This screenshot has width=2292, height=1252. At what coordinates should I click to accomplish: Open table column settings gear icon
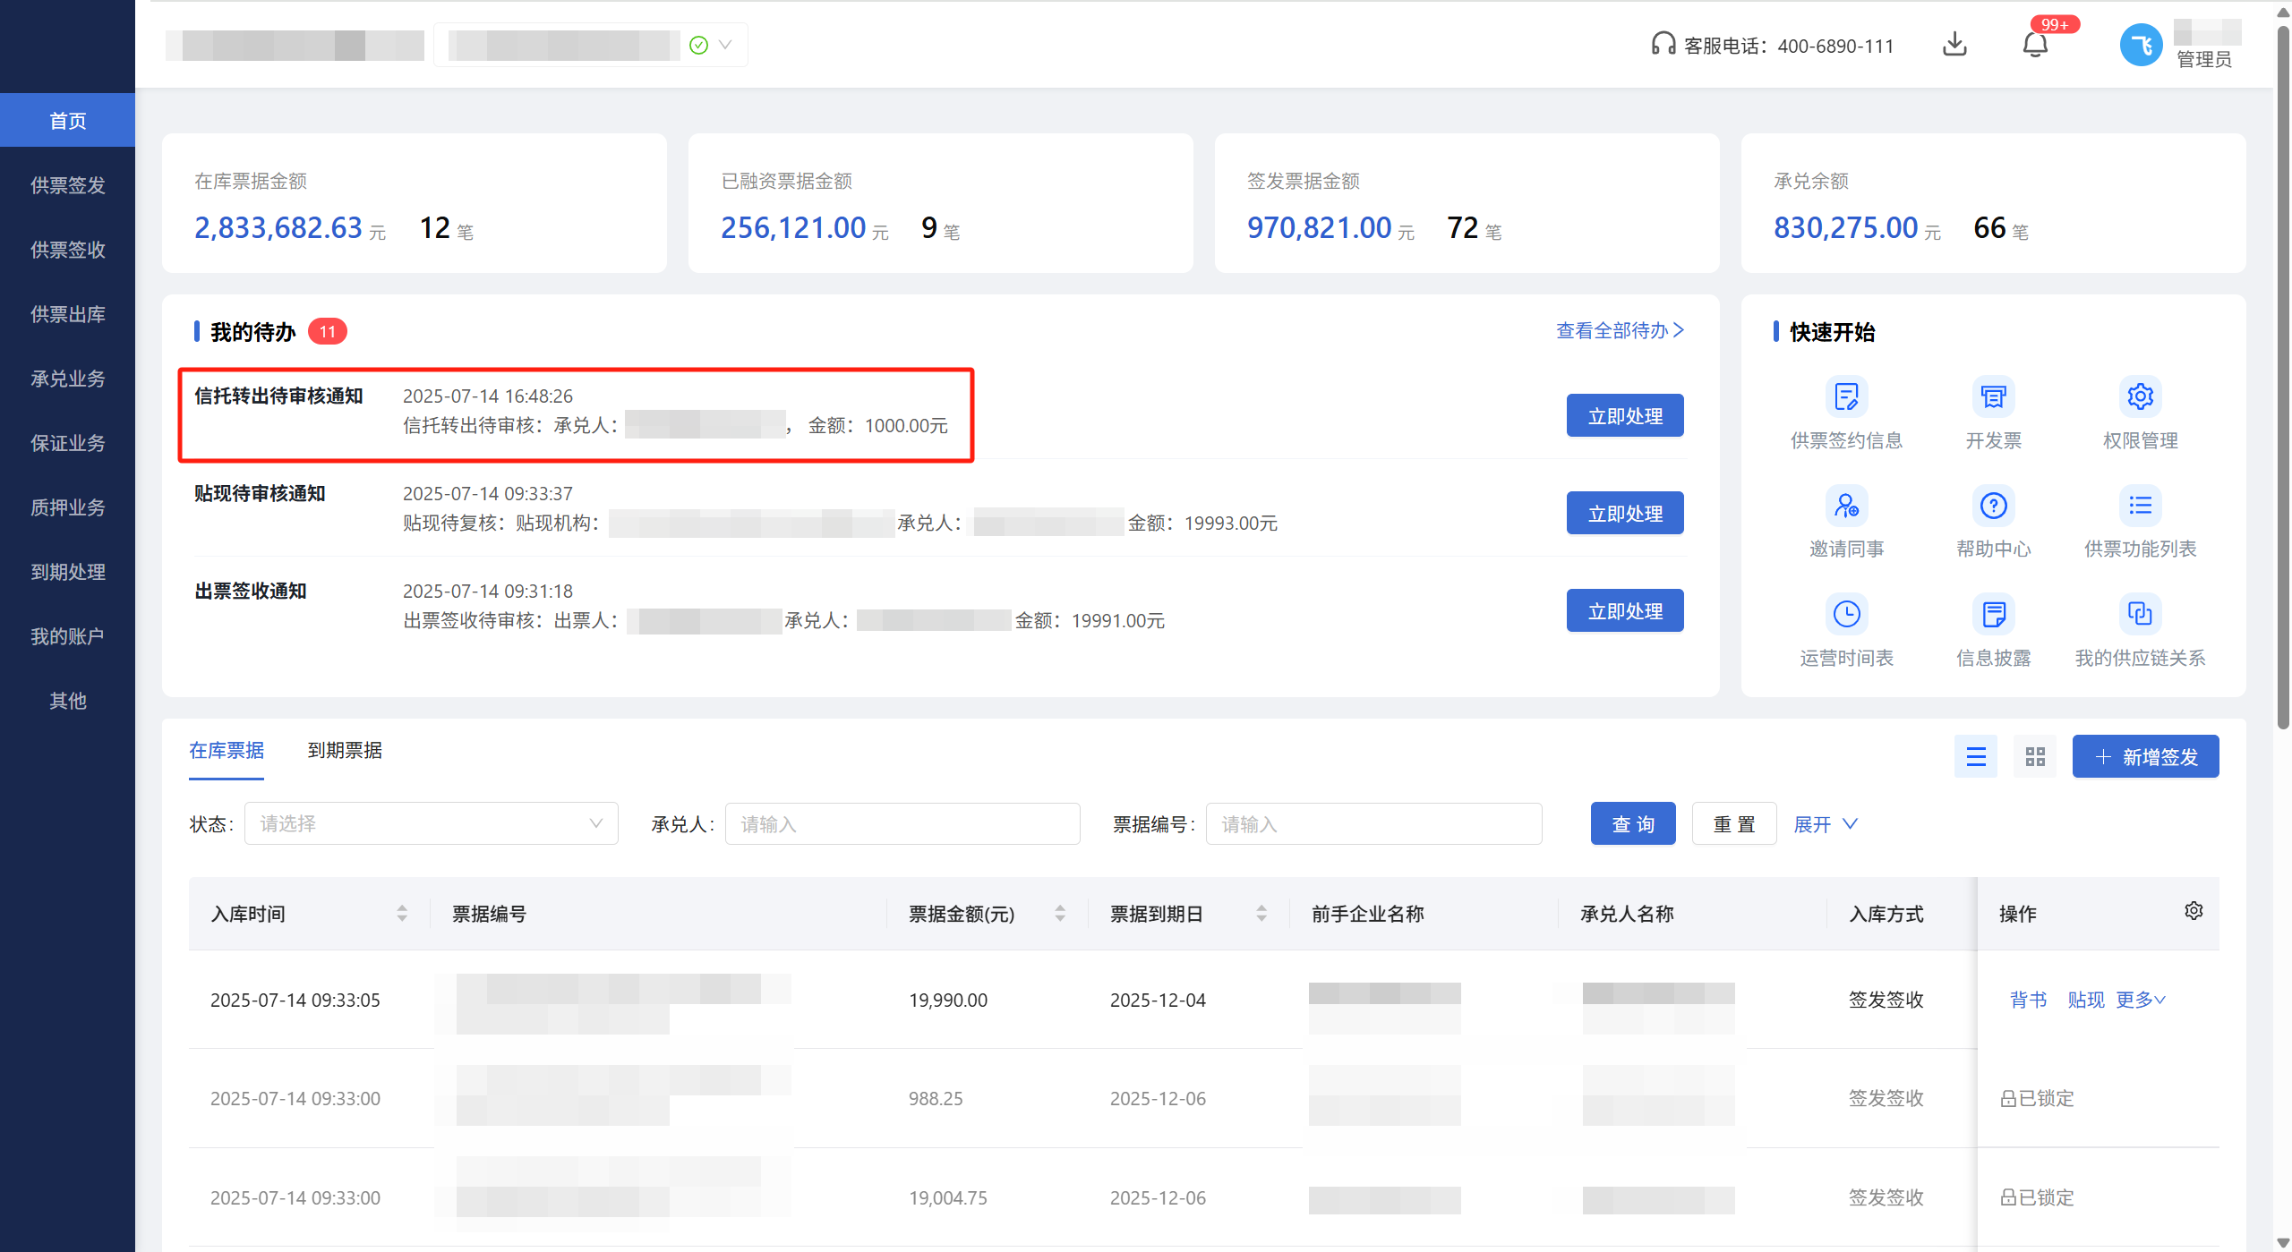[x=2194, y=911]
